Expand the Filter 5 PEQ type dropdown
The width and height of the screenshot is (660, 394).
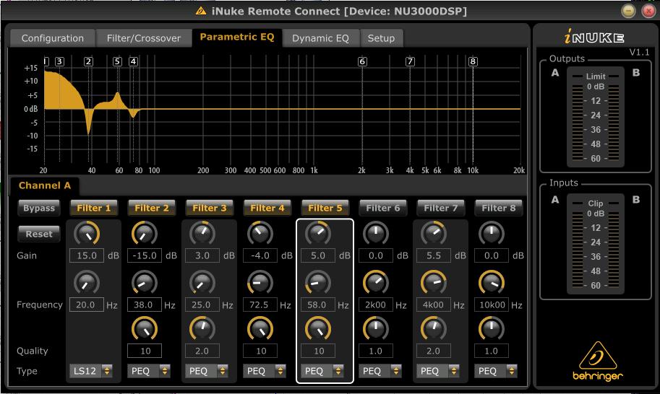click(x=322, y=371)
